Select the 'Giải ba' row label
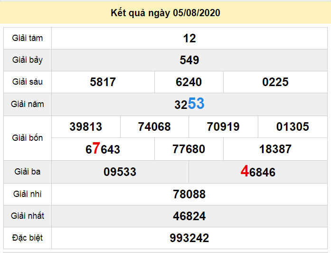Viewport: 331px width, 253px height. pos(28,172)
